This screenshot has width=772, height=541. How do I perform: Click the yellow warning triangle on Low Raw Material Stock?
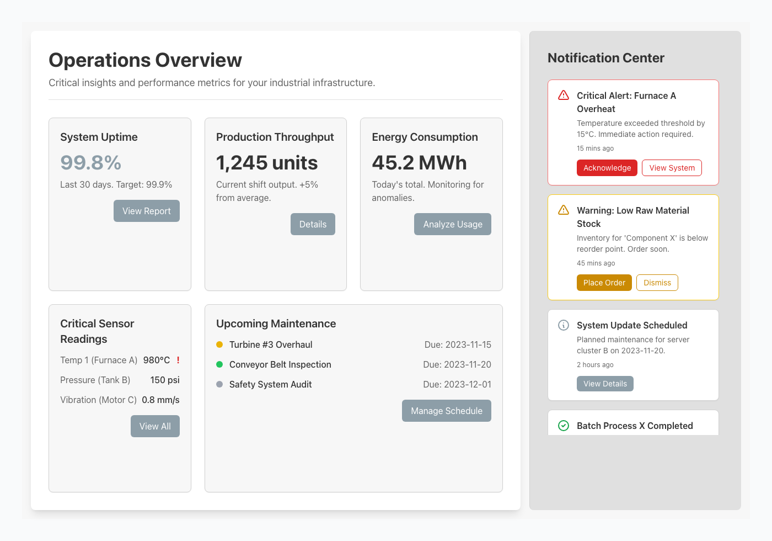point(563,210)
